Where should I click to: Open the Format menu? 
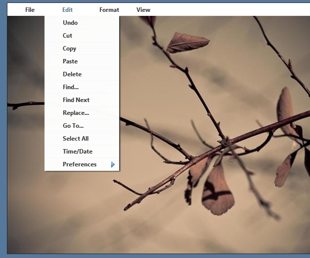(x=109, y=9)
